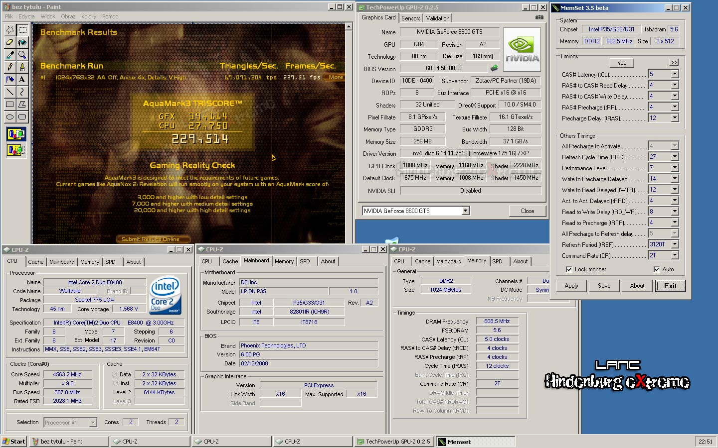The image size is (718, 448).
Task: Click the About button in MemSet
Action: click(x=637, y=286)
